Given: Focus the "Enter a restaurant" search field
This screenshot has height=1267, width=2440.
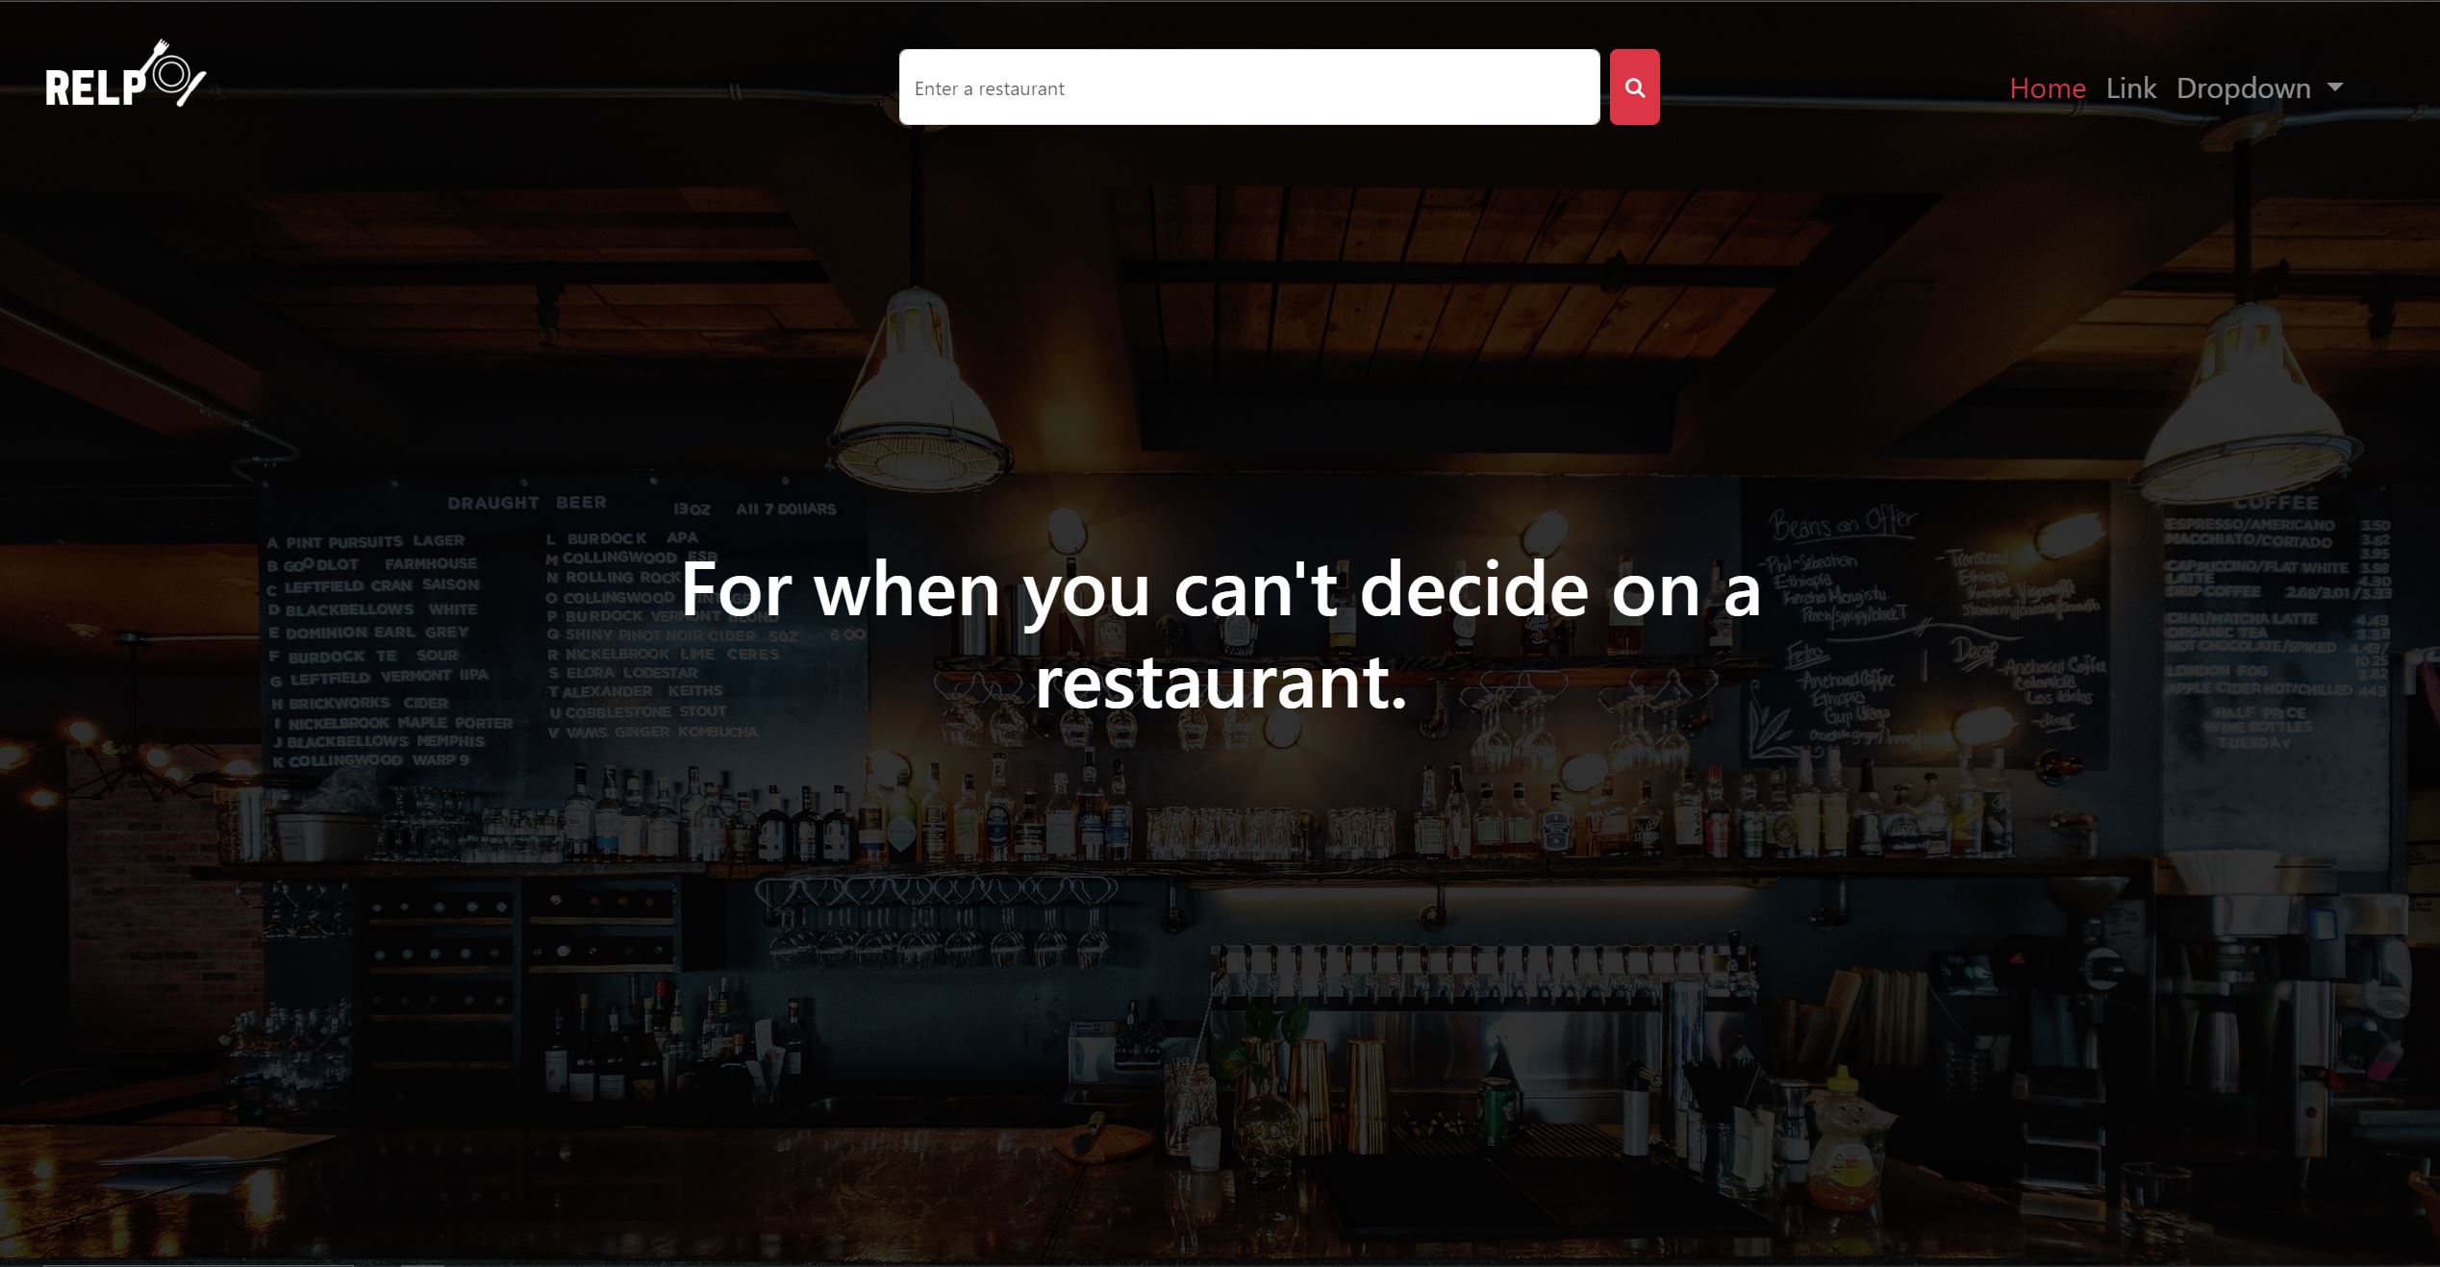Looking at the screenshot, I should 1249,87.
